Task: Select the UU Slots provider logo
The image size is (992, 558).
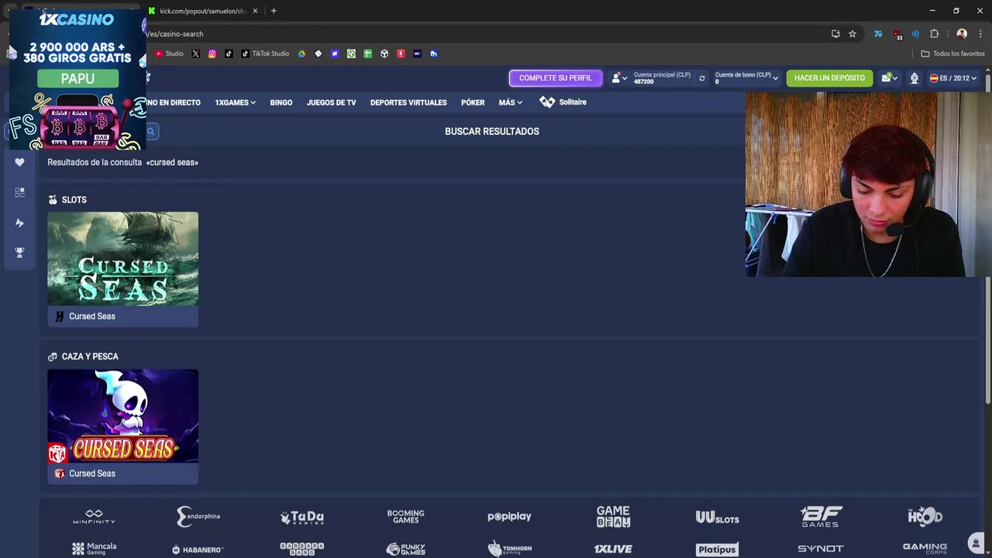Action: (717, 518)
